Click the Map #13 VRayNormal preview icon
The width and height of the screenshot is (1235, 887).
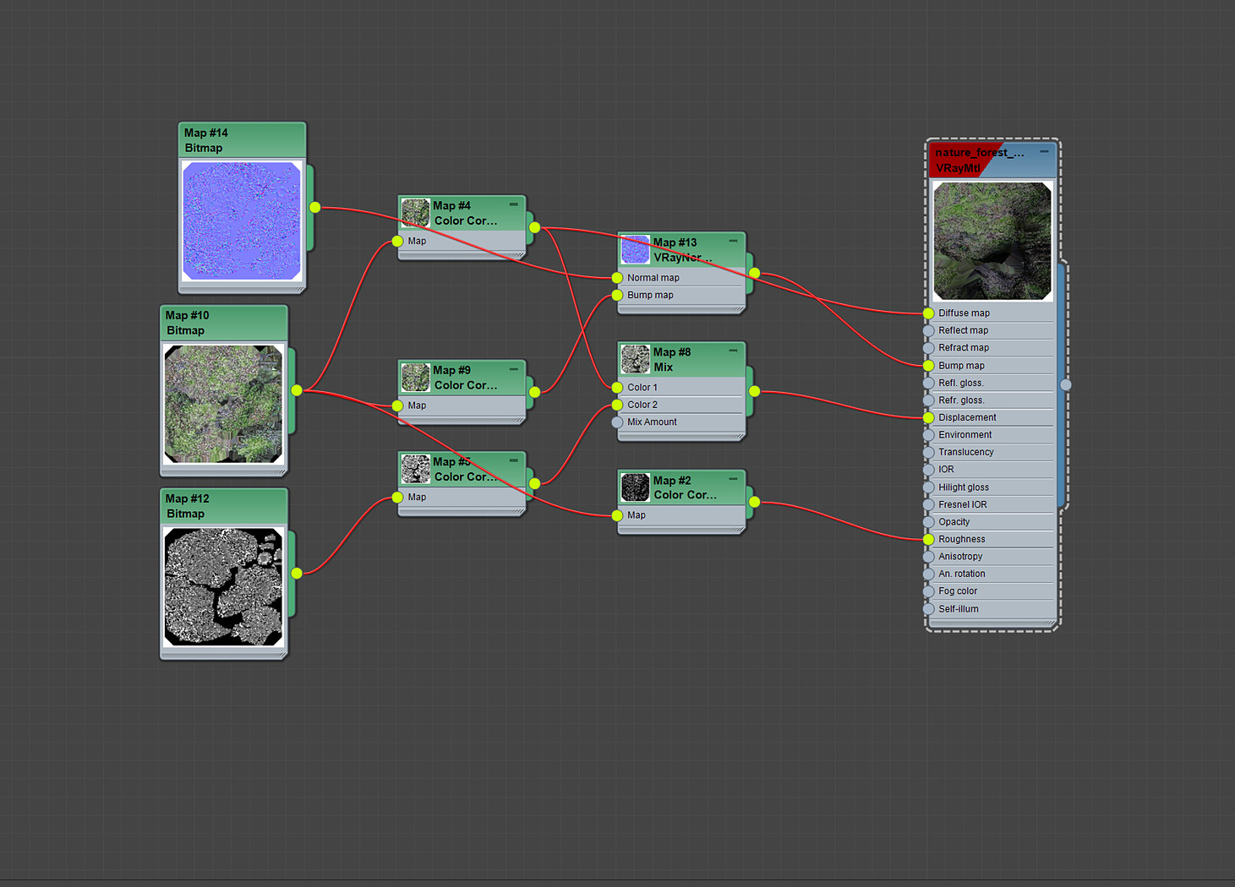tap(635, 250)
